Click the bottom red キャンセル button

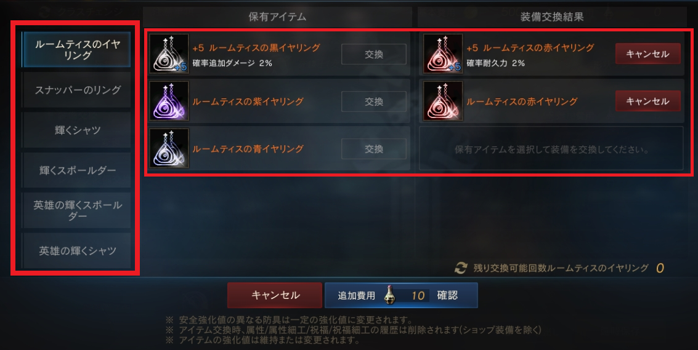coord(275,295)
